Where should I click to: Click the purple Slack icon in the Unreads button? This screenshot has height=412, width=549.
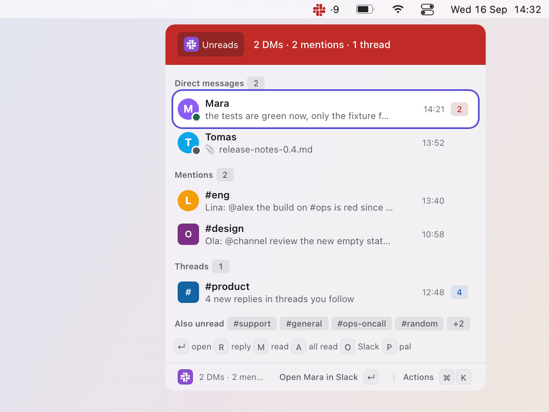(x=191, y=44)
